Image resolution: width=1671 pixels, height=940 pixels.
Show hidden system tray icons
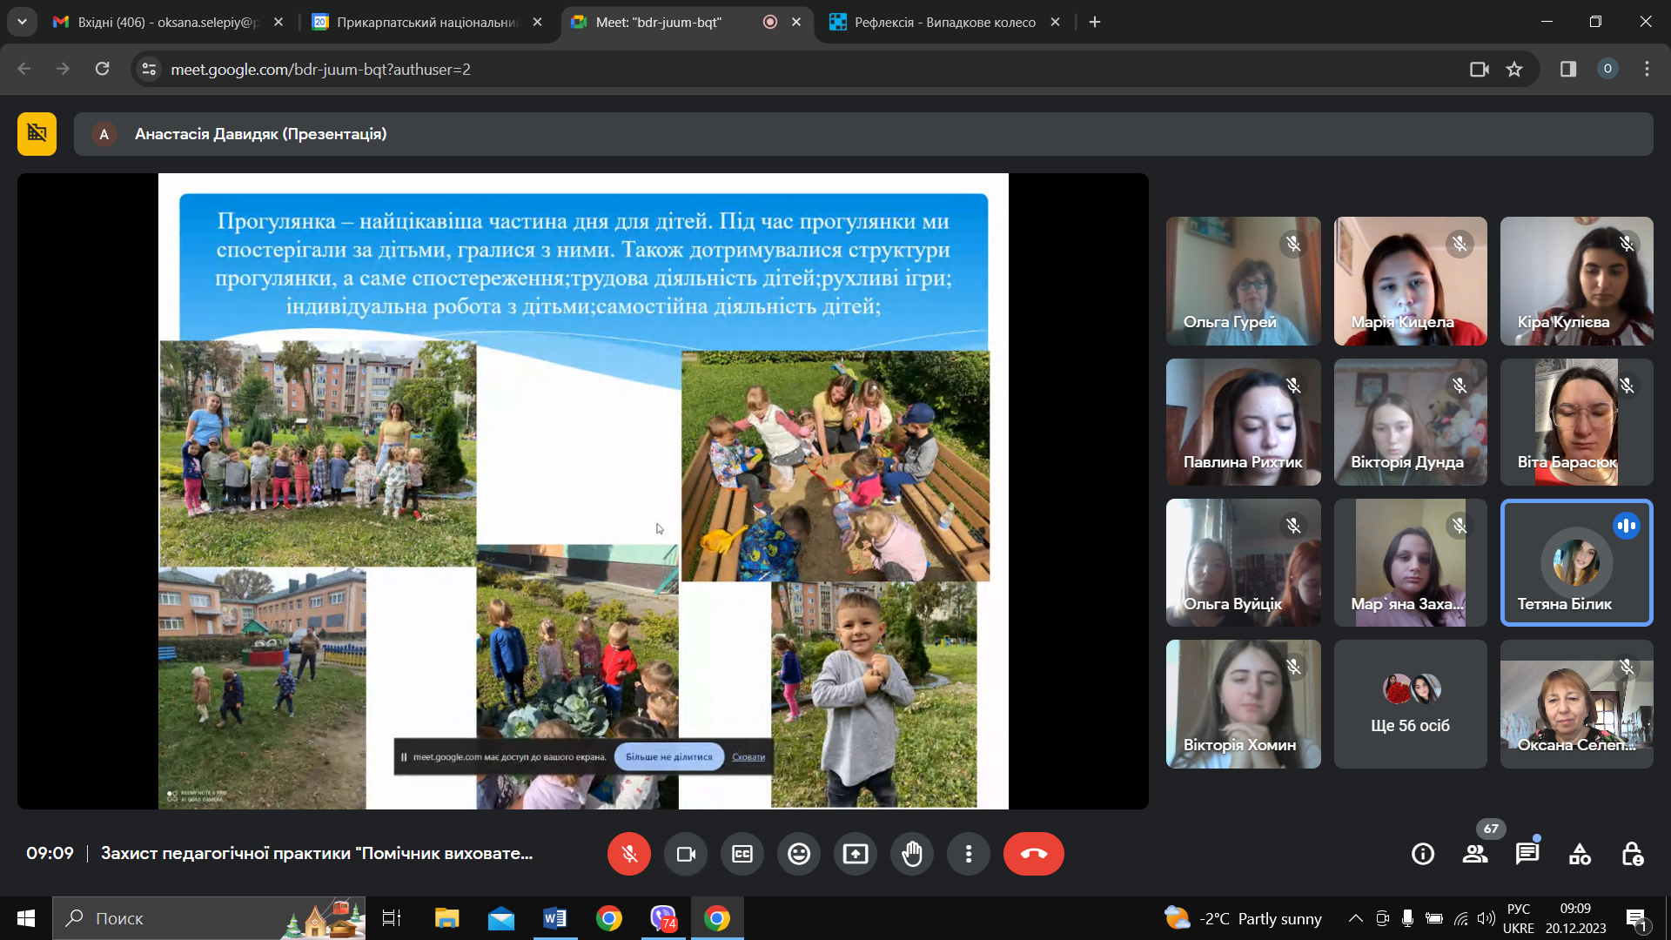click(x=1355, y=918)
